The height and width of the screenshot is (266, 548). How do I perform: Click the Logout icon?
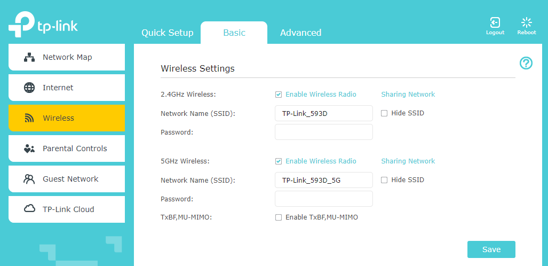click(495, 22)
